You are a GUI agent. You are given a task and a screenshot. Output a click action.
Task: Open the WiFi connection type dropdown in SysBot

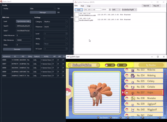point(116,9)
